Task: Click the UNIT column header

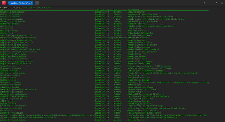Action: (x=2, y=10)
